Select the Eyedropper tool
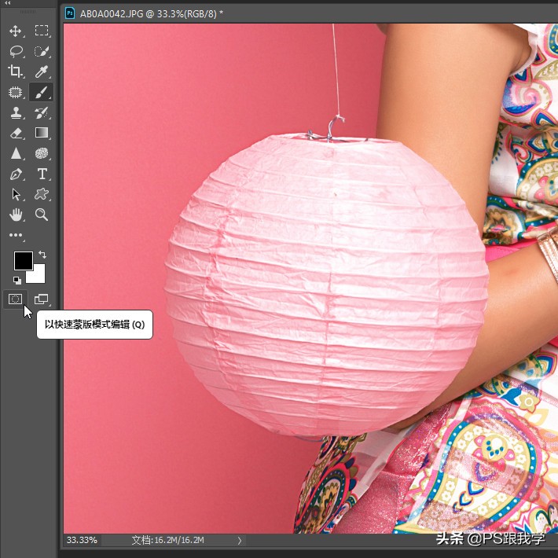This screenshot has width=558, height=558. click(x=42, y=72)
